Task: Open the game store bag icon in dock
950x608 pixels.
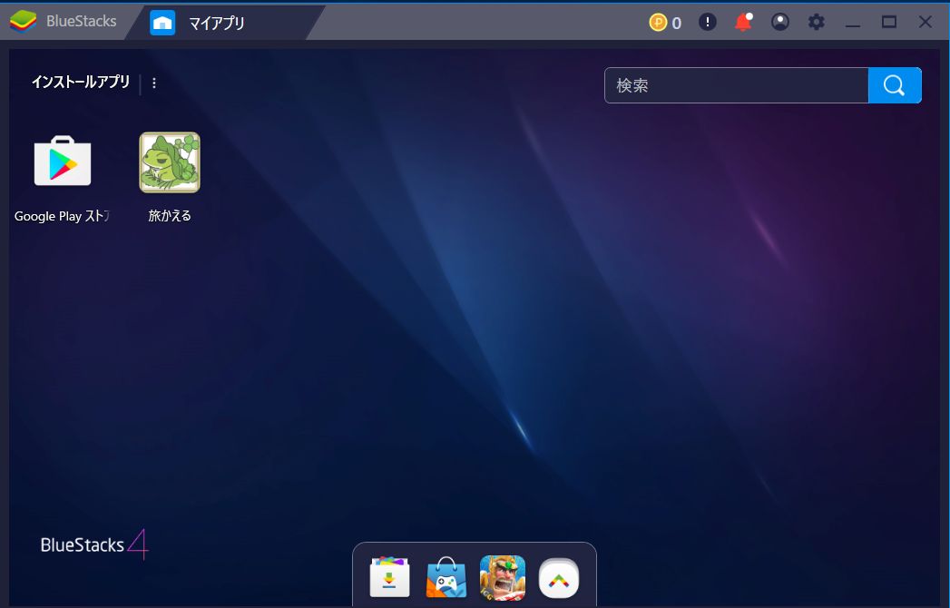Action: click(446, 578)
